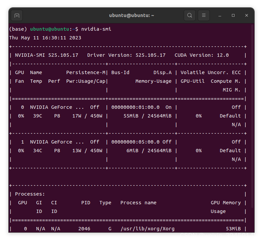263x242 pixels.
Task: Click the Disp.A column header
Action: coord(163,73)
